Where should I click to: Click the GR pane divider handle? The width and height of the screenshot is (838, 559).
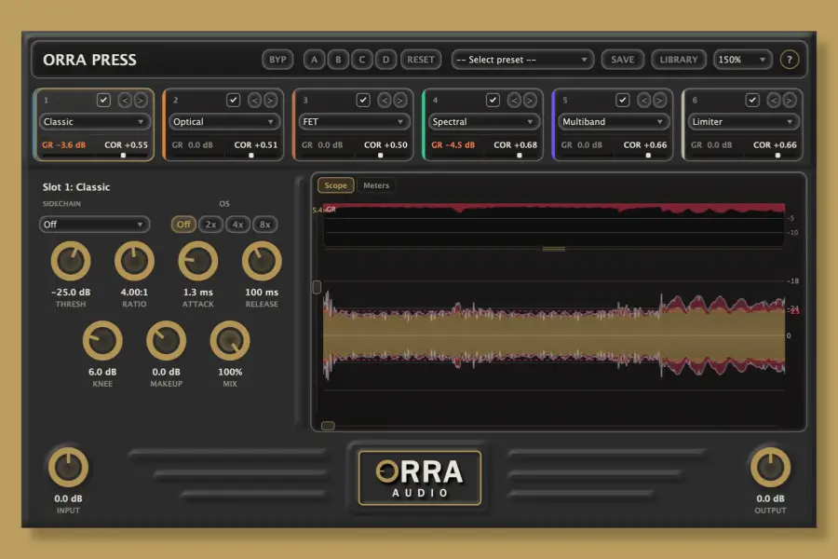pyautogui.click(x=554, y=249)
